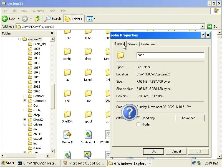
Task: Select the $winnt$ file icon
Action: tap(67, 135)
